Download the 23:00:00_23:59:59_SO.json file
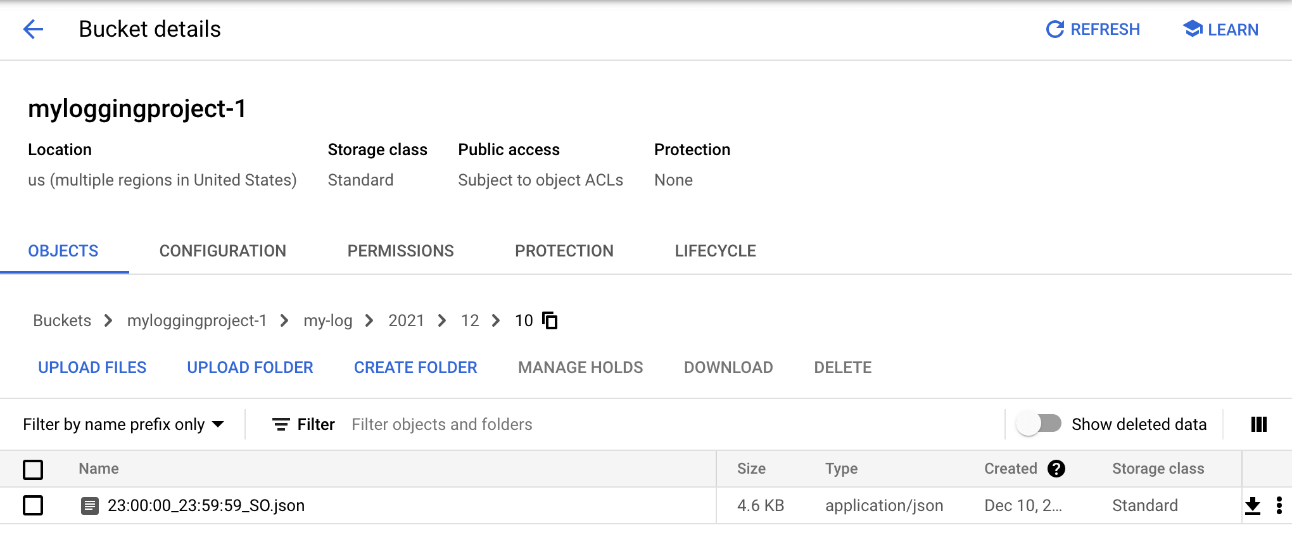The height and width of the screenshot is (537, 1292). 1252,505
